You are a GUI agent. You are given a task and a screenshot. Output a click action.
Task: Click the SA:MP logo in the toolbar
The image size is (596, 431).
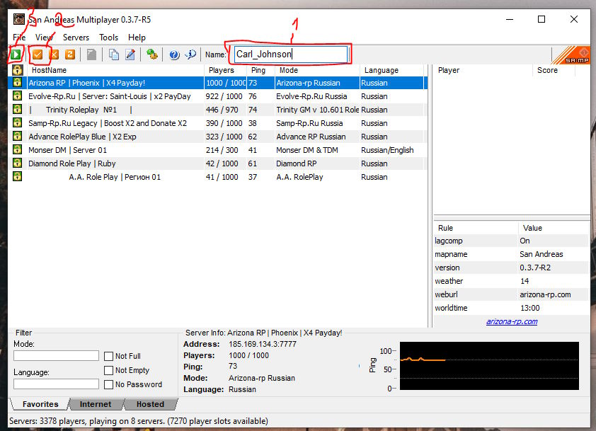(571, 55)
